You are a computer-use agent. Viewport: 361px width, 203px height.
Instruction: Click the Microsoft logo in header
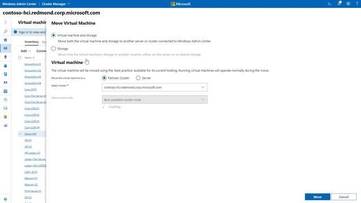(180, 4)
